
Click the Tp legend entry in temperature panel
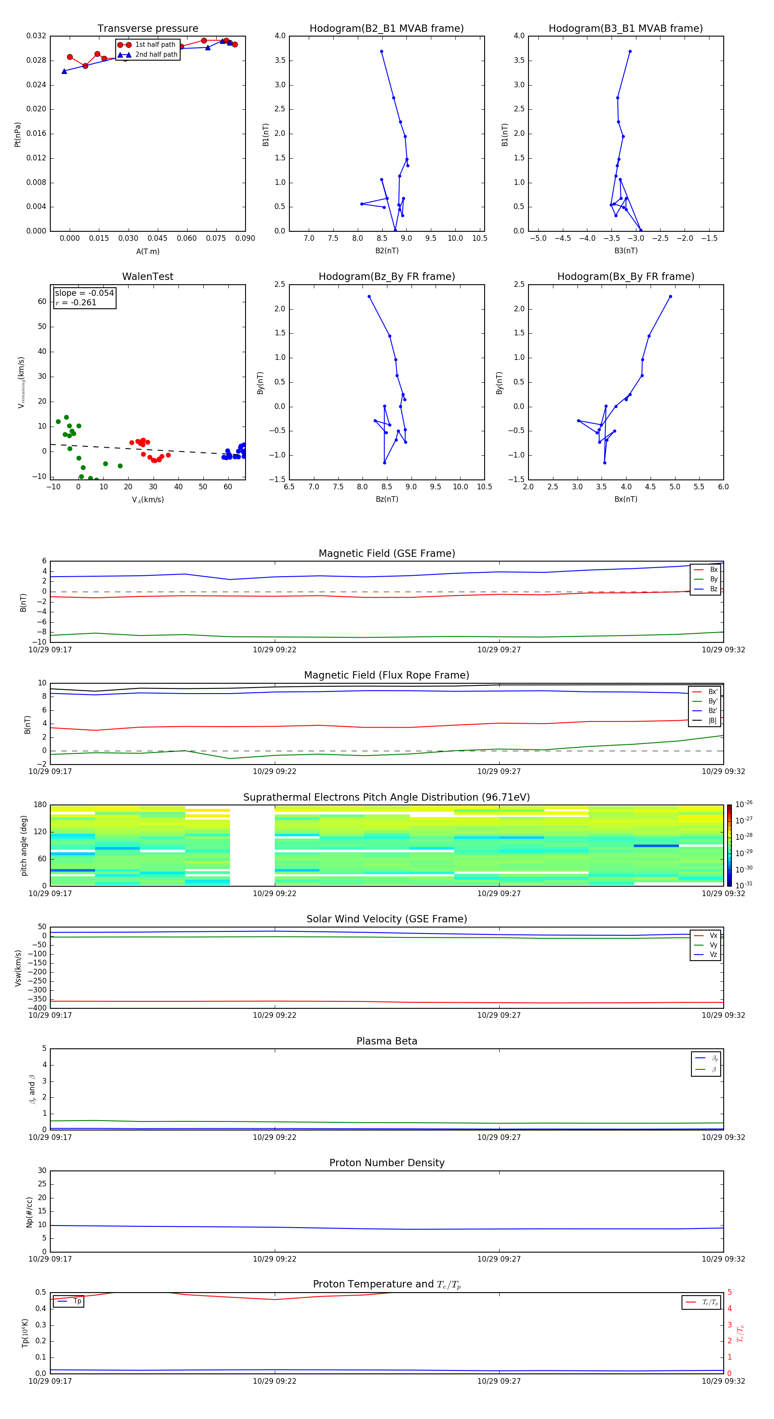[x=69, y=1302]
